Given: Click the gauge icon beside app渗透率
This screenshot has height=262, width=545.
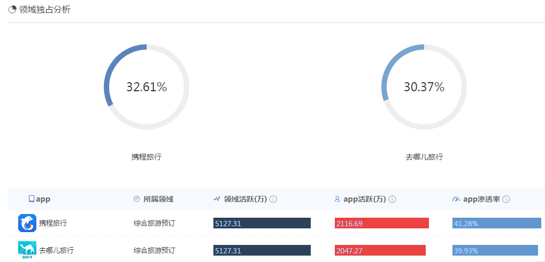Looking at the screenshot, I should [456, 199].
